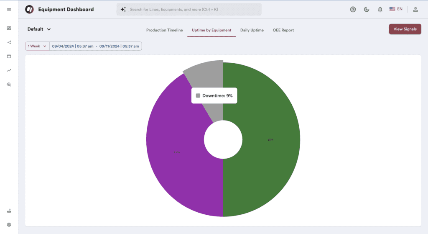Viewport: 428px width, 234px height.
Task: Open the notifications bell
Action: pyautogui.click(x=380, y=10)
